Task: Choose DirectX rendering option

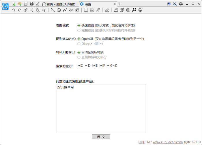Action: point(79,44)
